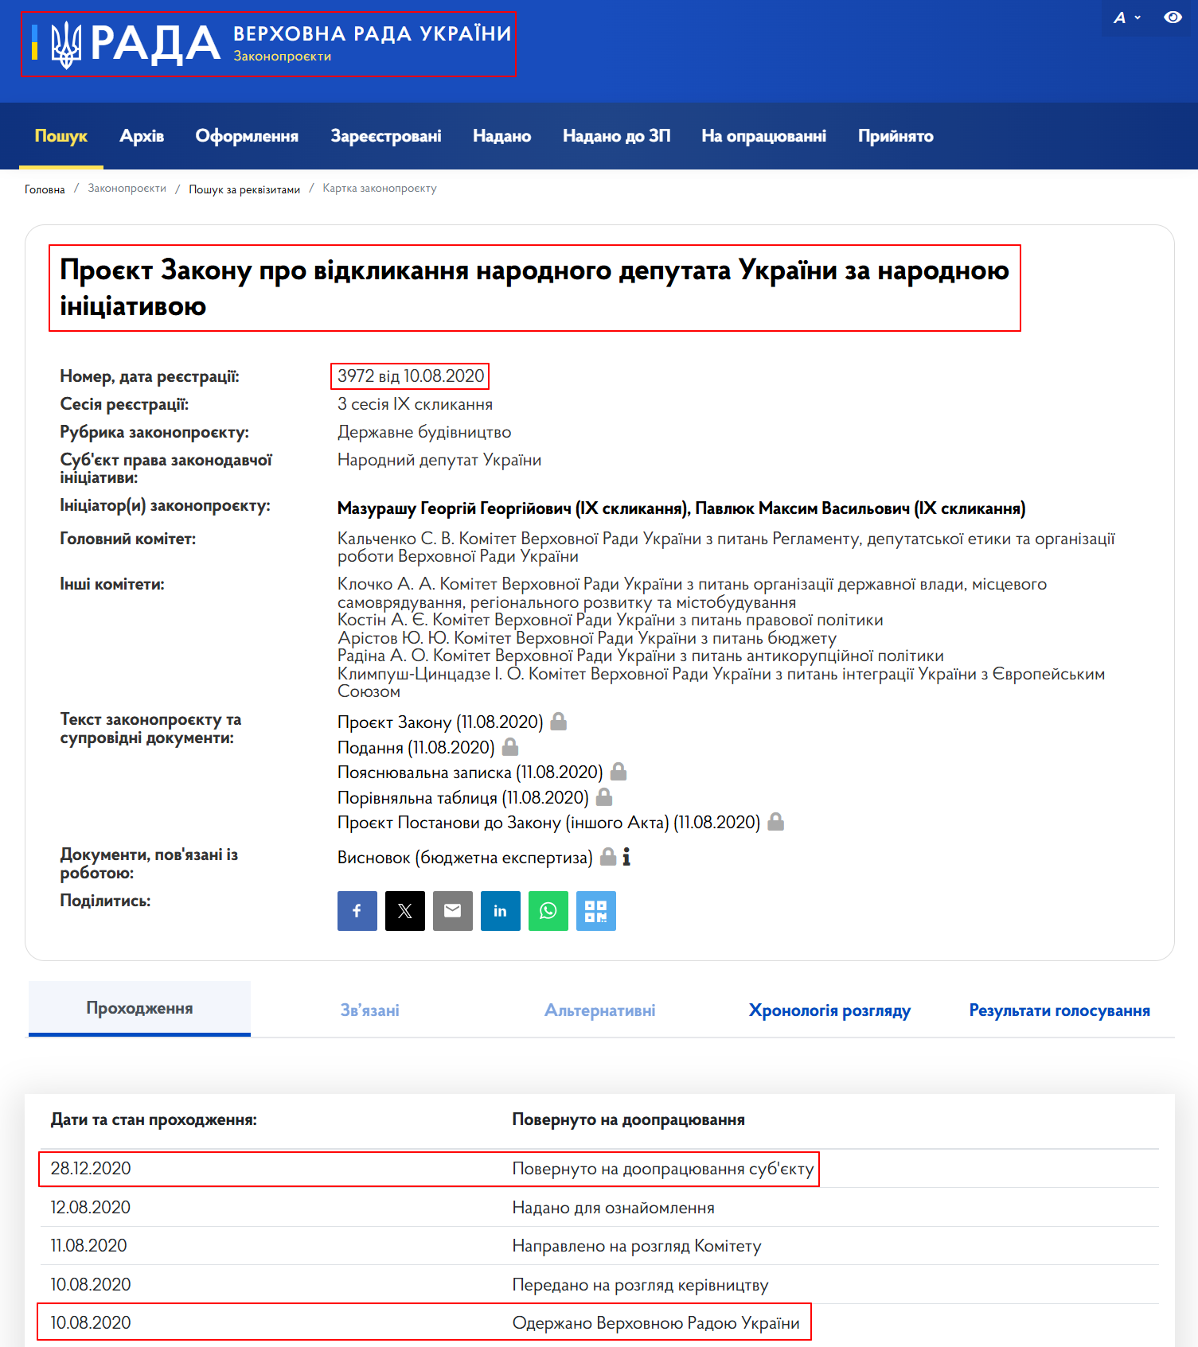Click 3 сесія IX скликання text
This screenshot has height=1347, width=1198.
[x=415, y=404]
